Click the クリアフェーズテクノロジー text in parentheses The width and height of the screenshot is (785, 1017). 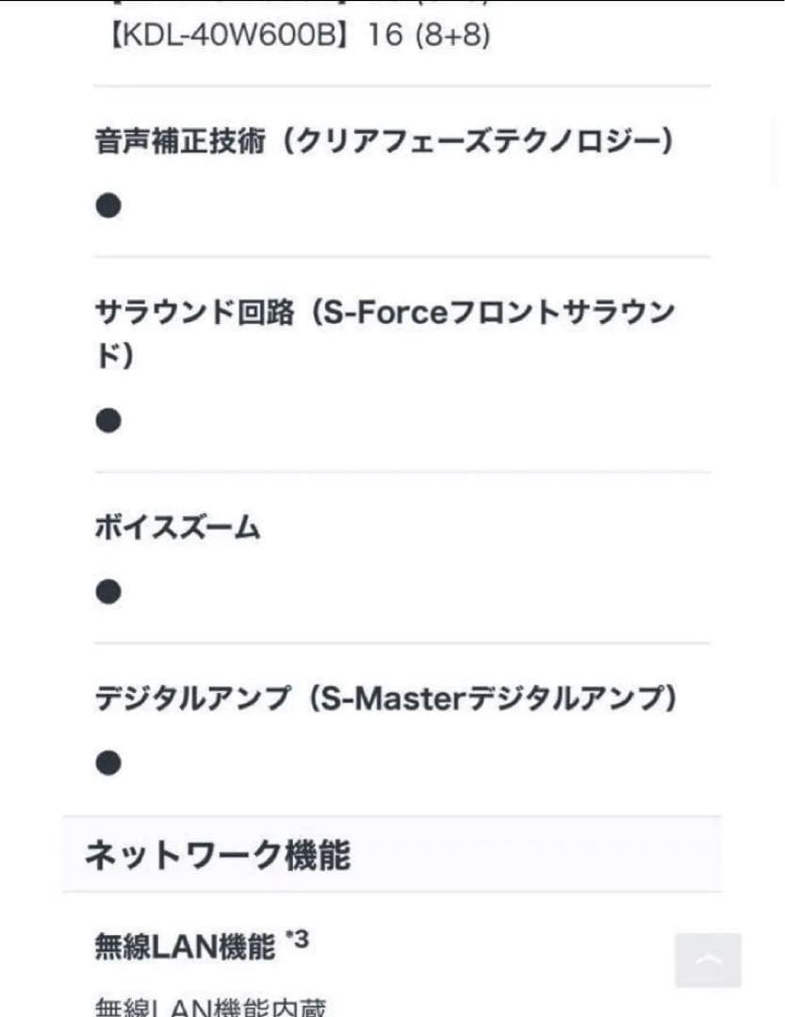pyautogui.click(x=479, y=141)
